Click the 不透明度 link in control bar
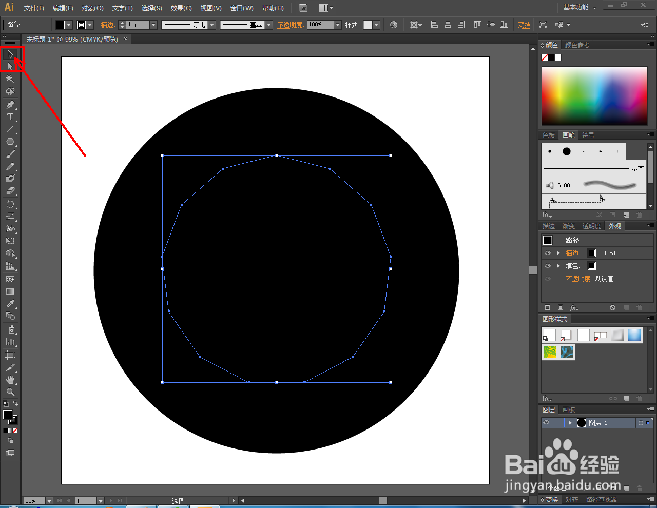657x508 pixels. (x=290, y=25)
